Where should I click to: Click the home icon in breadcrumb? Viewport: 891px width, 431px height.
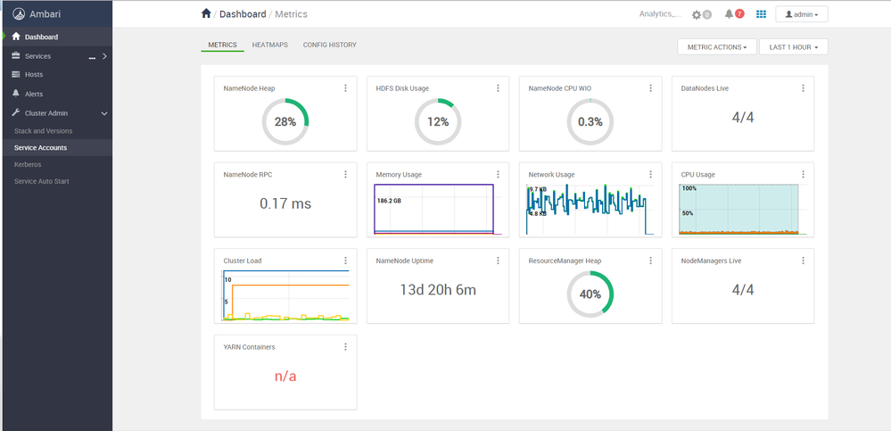coord(206,13)
